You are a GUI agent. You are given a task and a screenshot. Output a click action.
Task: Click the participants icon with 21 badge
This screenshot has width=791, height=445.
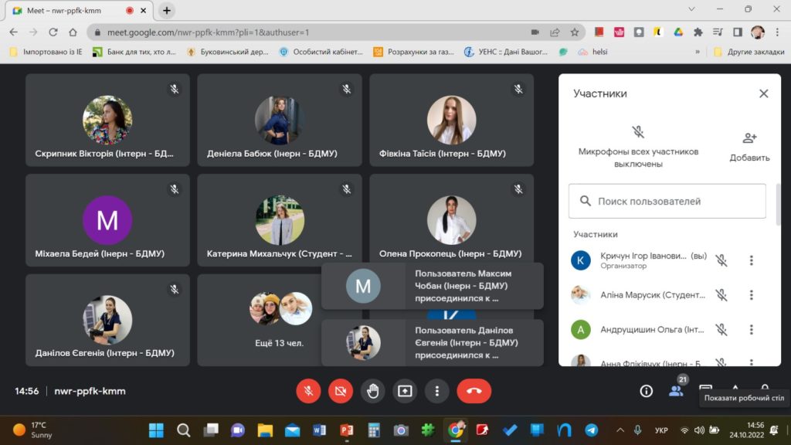[x=677, y=390]
